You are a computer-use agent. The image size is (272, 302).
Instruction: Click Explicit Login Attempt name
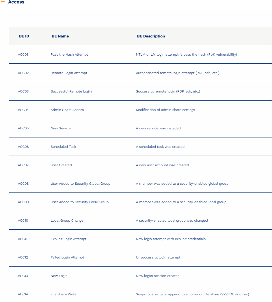[x=68, y=239]
